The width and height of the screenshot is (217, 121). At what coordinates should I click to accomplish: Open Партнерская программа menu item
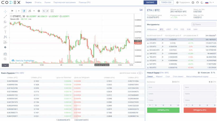(x=65, y=2)
